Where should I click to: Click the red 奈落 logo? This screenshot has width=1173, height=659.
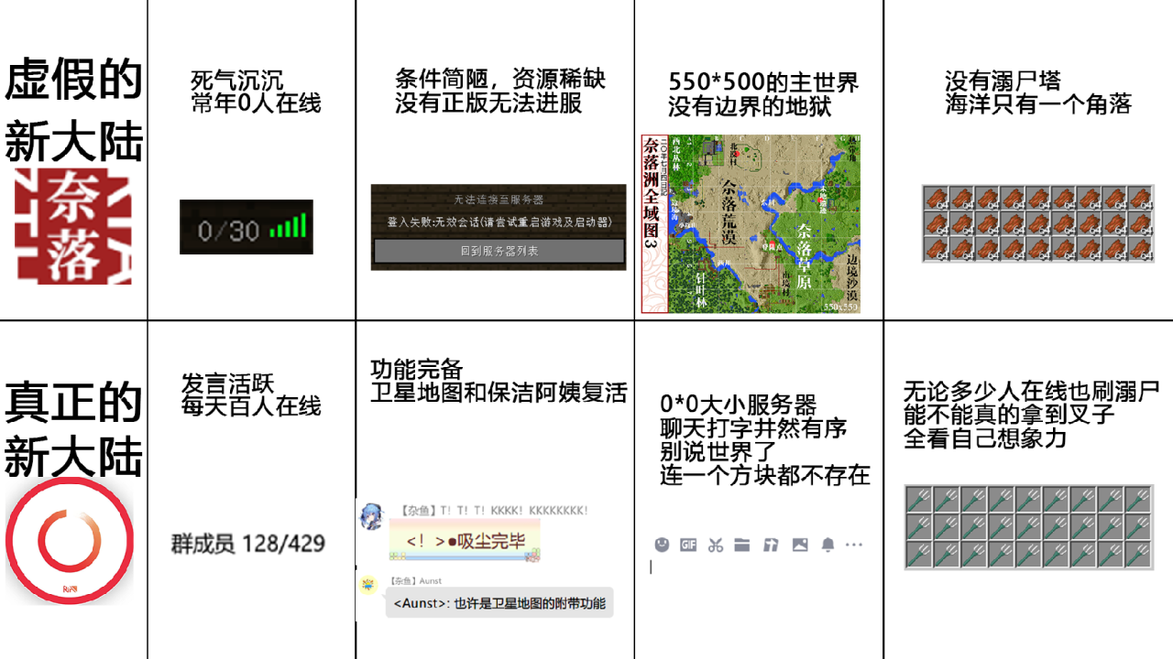[73, 226]
